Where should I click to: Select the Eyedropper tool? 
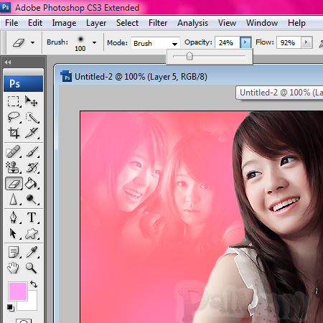[32, 252]
